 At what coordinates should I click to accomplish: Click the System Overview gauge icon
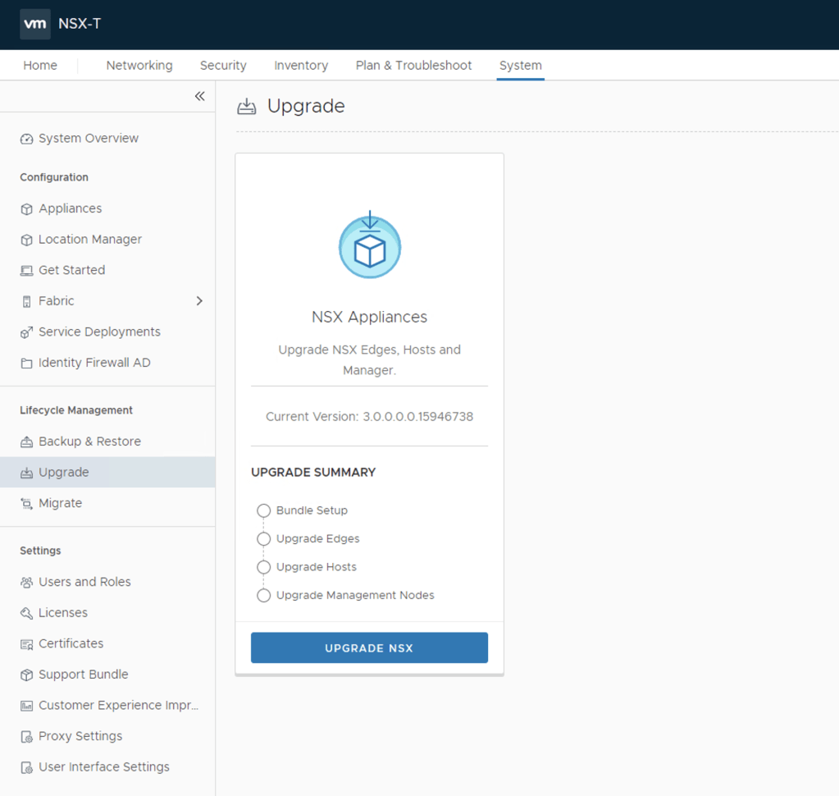point(26,139)
